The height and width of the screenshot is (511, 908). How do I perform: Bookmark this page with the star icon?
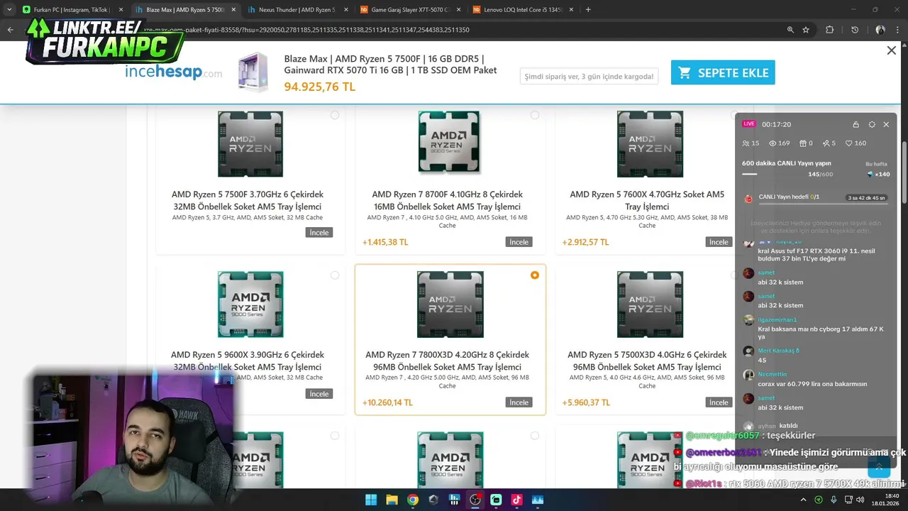(806, 30)
